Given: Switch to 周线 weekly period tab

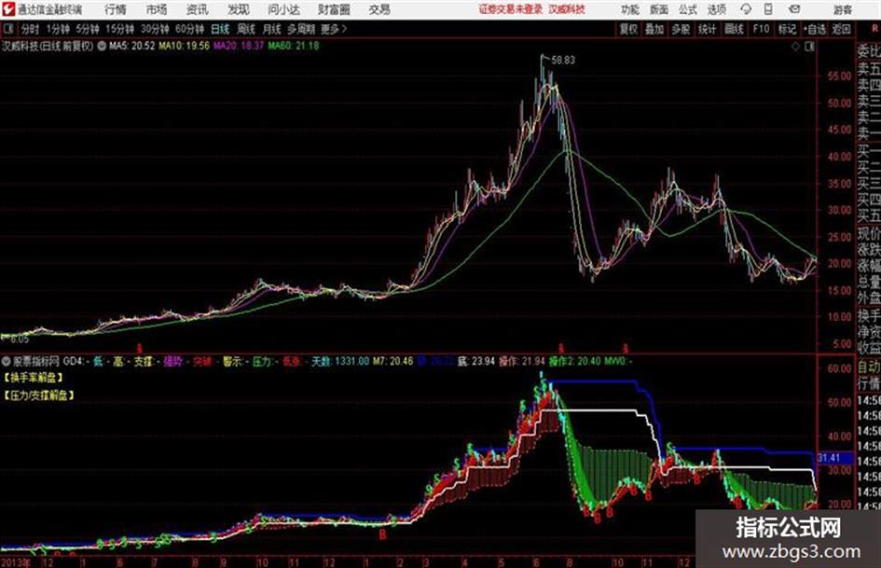Looking at the screenshot, I should click(x=246, y=29).
